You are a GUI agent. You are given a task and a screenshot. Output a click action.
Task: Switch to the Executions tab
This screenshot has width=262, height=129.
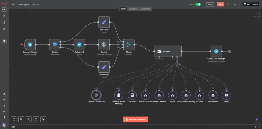(133, 9)
